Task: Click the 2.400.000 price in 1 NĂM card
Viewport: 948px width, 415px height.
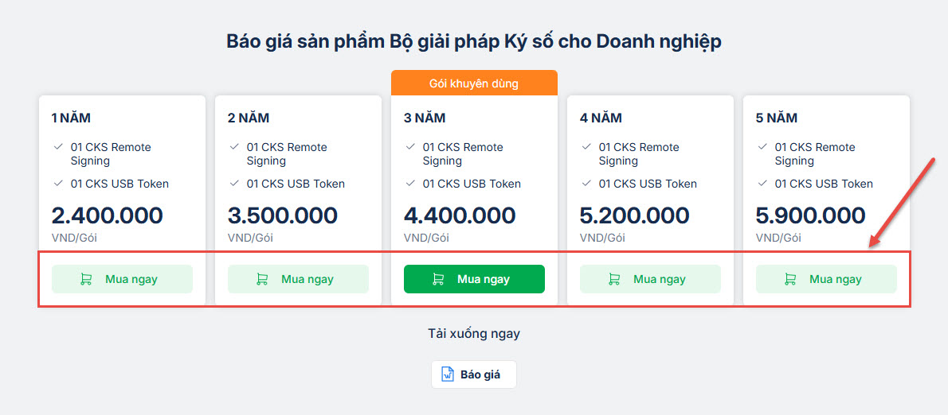Action: [x=107, y=215]
